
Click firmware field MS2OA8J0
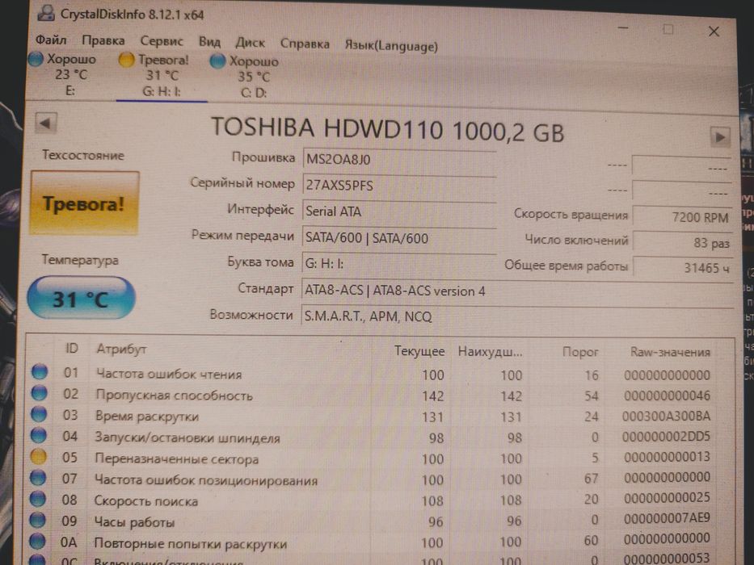pyautogui.click(x=399, y=159)
